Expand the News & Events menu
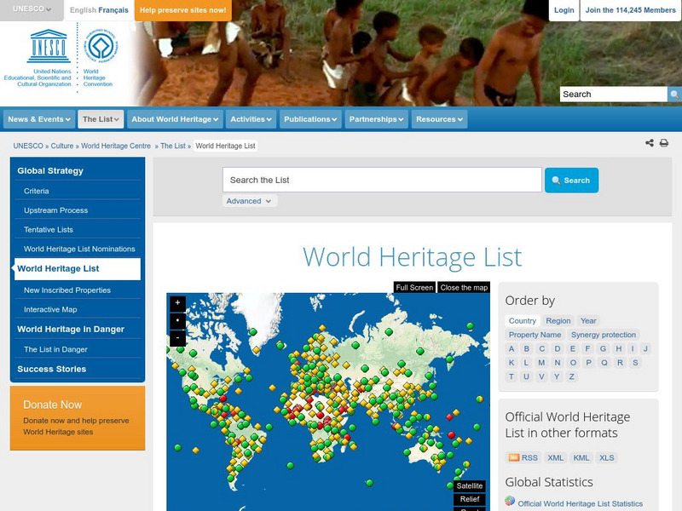Image resolution: width=682 pixels, height=511 pixels. 39,119
